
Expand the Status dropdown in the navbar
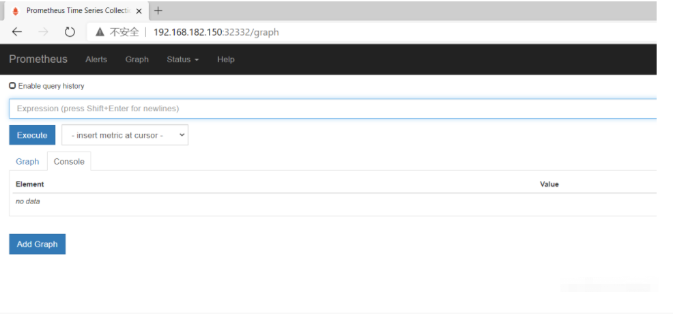pyautogui.click(x=183, y=59)
